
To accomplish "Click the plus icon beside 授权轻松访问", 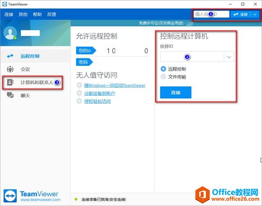I will pos(79,101).
